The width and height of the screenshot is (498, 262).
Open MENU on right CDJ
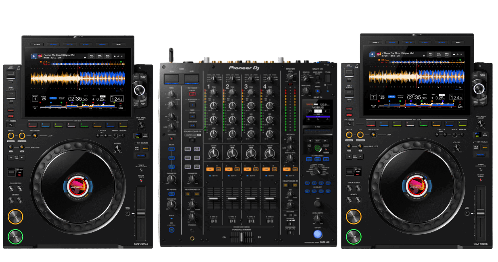pos(458,42)
